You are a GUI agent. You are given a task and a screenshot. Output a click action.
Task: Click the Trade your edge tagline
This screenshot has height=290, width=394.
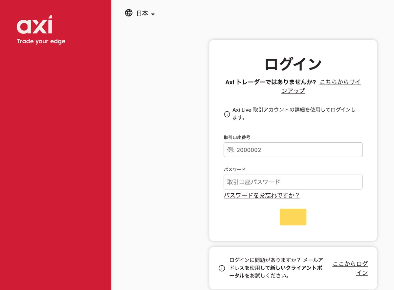click(41, 41)
